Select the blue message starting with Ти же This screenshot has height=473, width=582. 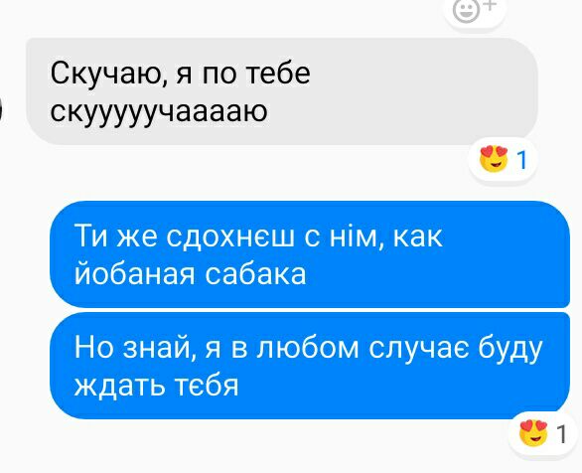coord(310,254)
